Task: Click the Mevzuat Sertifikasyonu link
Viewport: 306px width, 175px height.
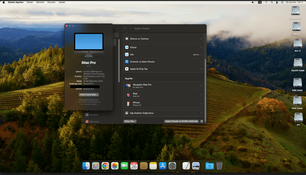Action: point(89,99)
